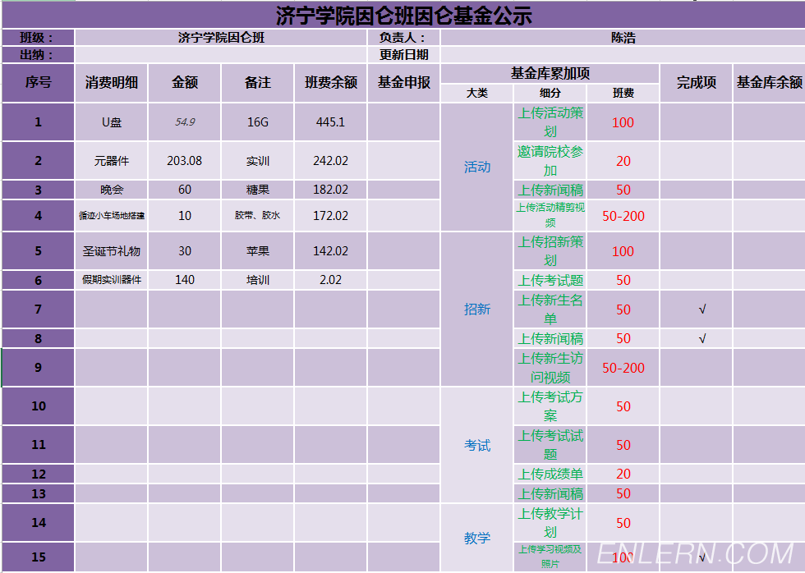Select the 胶带、胶水 remark cell
805x573 pixels.
click(x=258, y=215)
